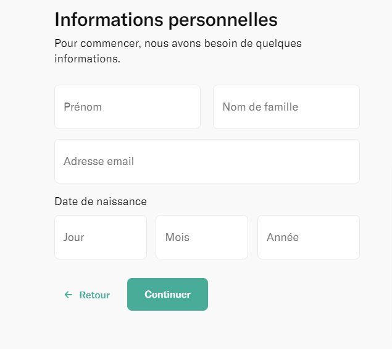392x349 pixels.
Task: Click the year-of-birth box labelled Année
Action: tap(308, 237)
